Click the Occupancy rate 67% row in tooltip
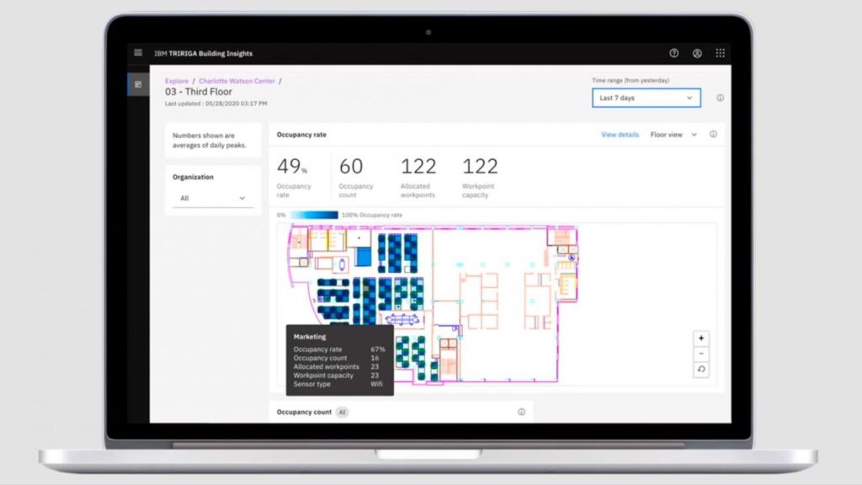Screen dimensions: 862x485 pyautogui.click(x=339, y=349)
